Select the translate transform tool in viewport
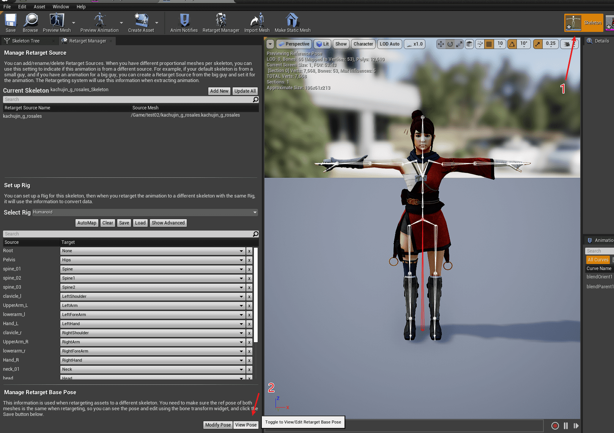This screenshot has width=614, height=433. (441, 44)
